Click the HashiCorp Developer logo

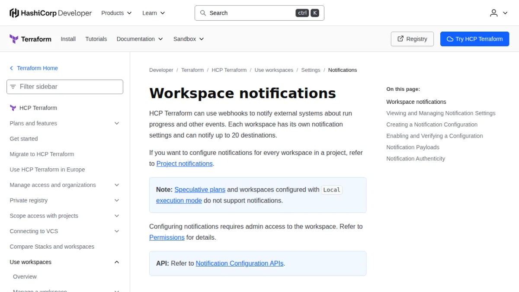coord(51,13)
